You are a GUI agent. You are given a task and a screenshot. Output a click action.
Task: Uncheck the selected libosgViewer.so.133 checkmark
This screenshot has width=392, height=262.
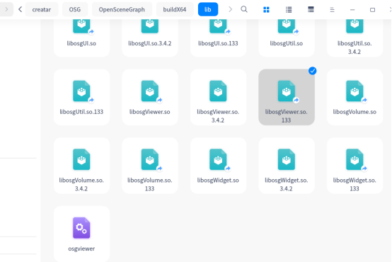click(x=312, y=71)
